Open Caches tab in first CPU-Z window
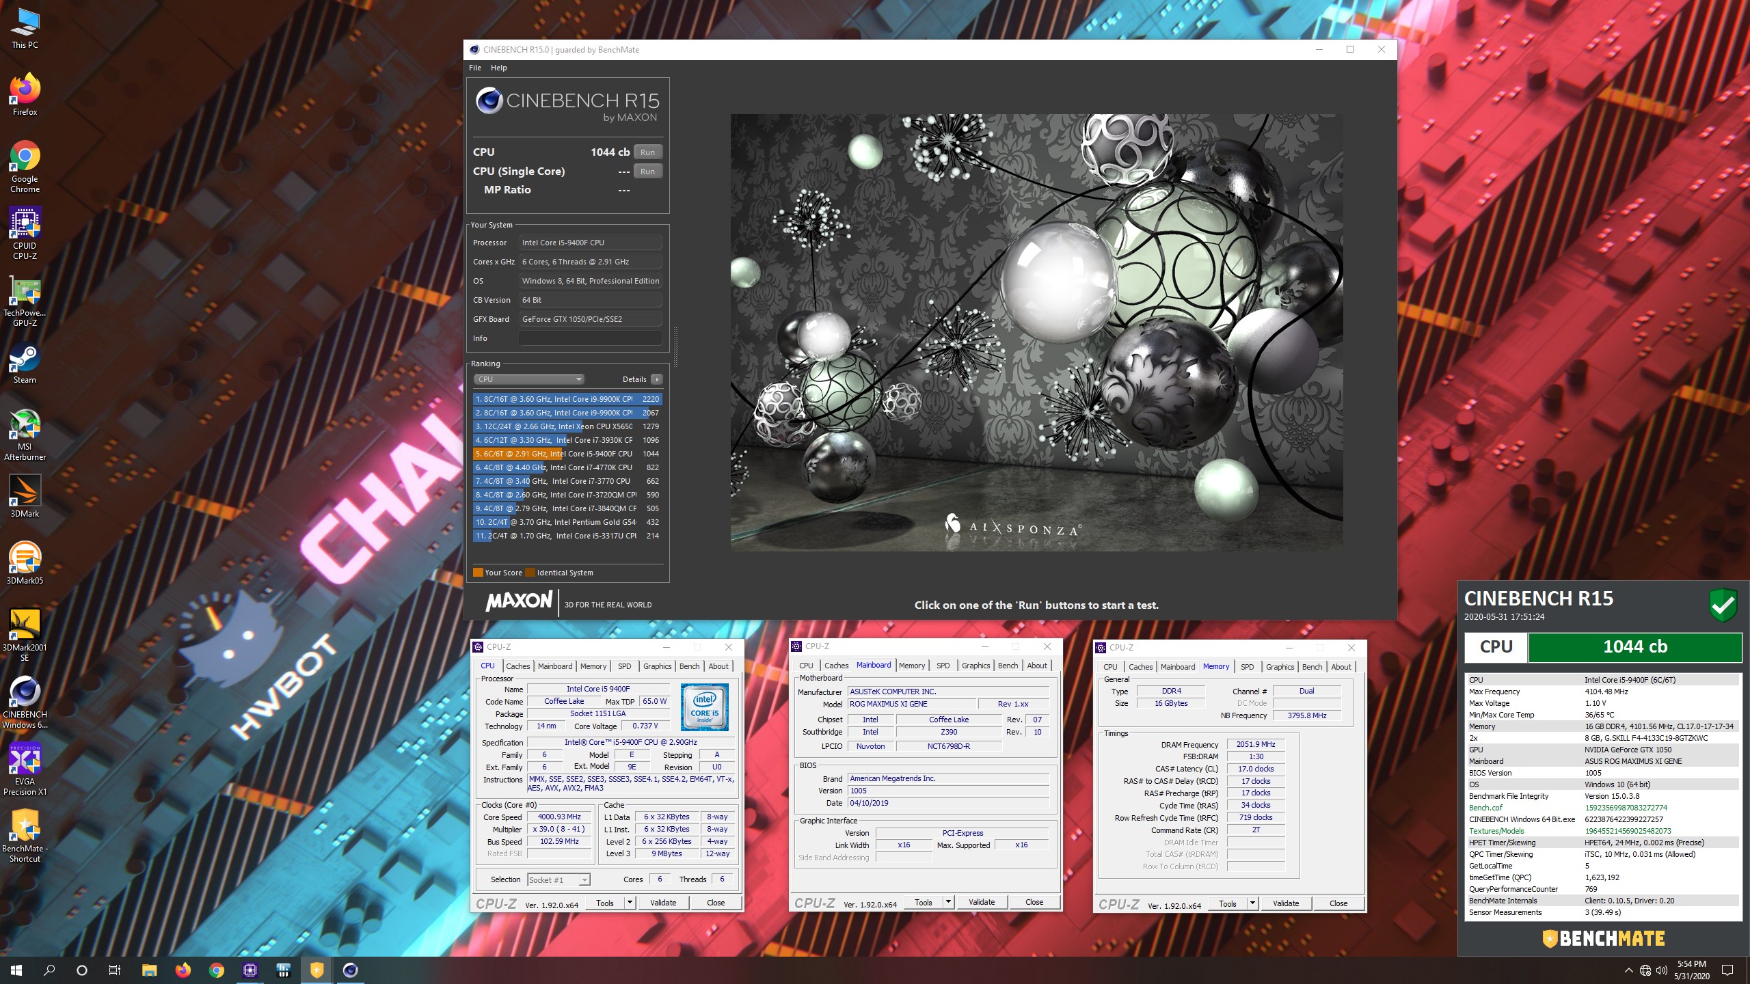This screenshot has height=984, width=1750. [x=517, y=666]
